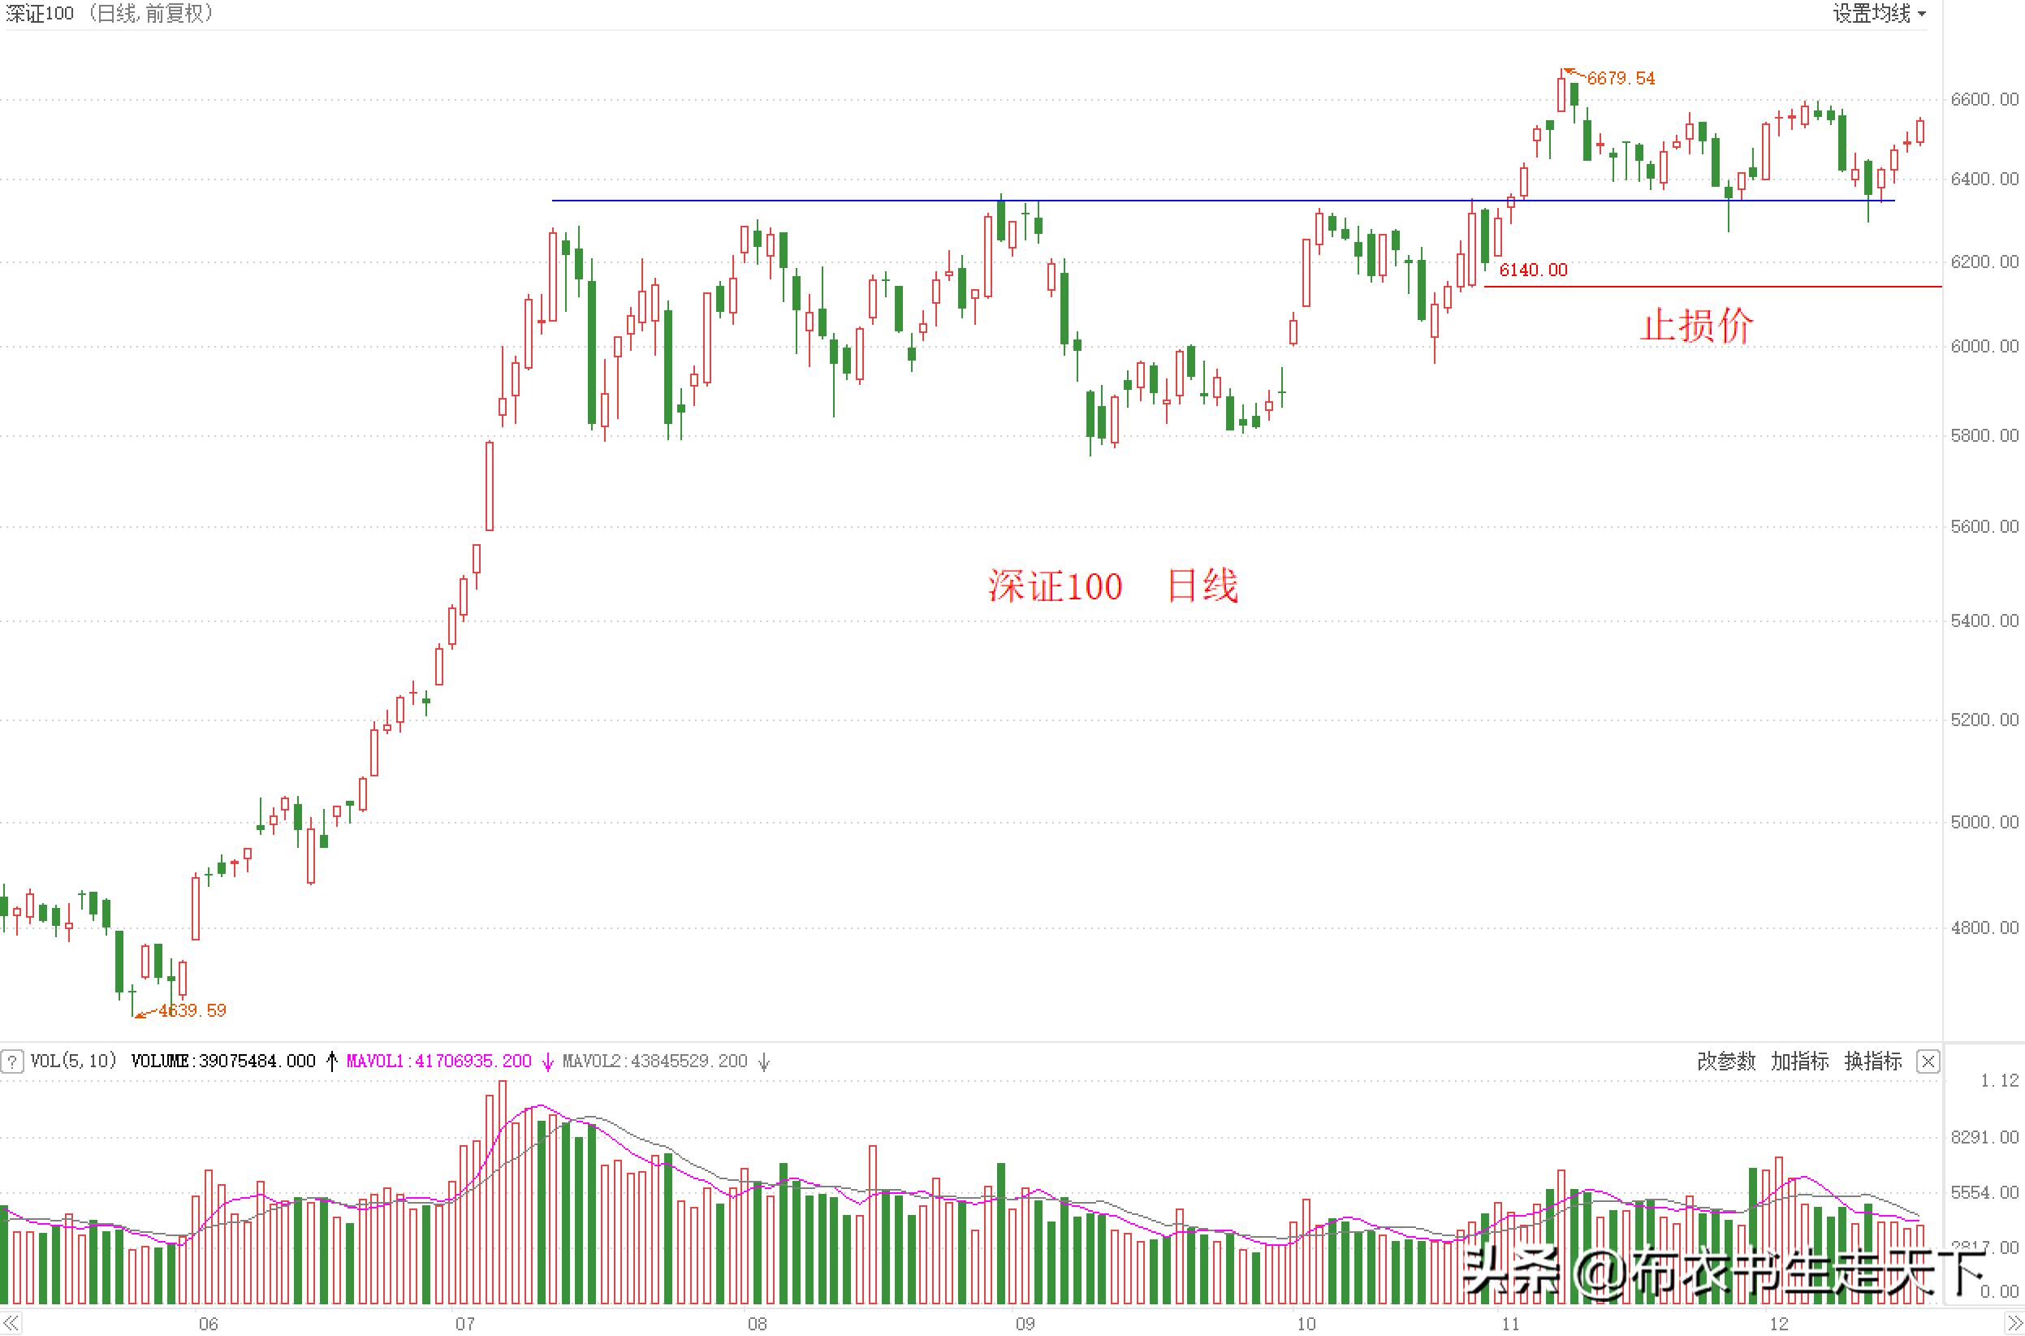Click the 加指标 button
This screenshot has height=1336, width=2025.
1799,1061
